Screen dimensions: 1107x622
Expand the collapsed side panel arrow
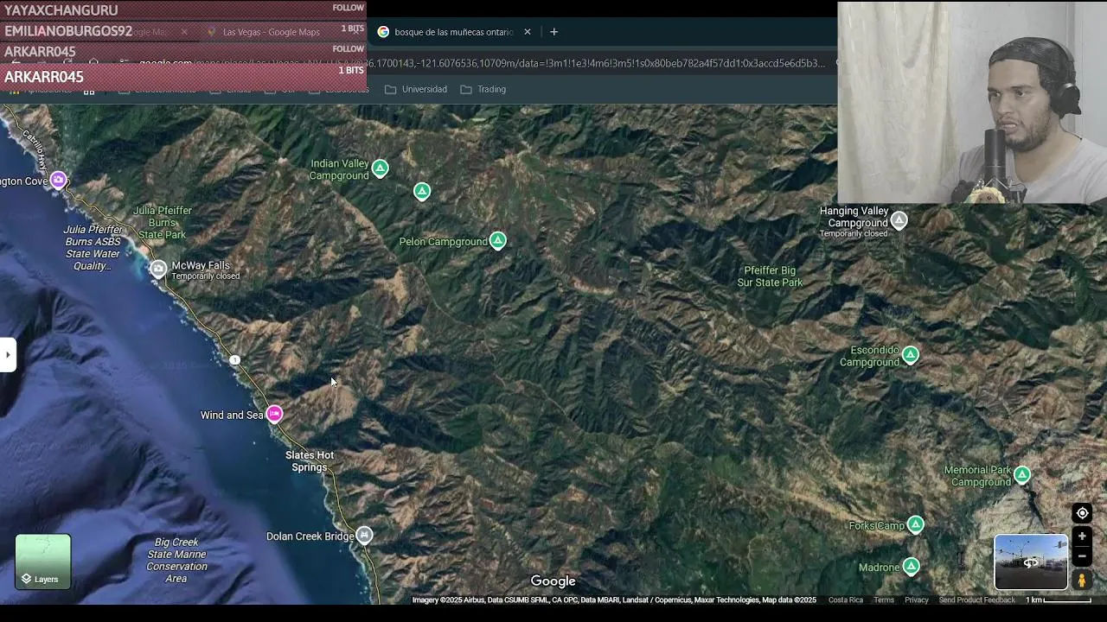click(8, 354)
